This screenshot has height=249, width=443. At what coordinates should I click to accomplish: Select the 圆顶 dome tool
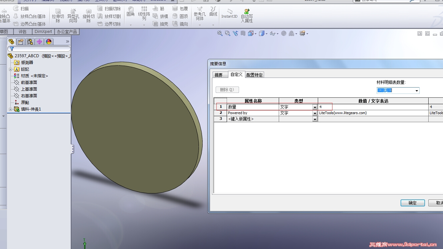(x=180, y=16)
